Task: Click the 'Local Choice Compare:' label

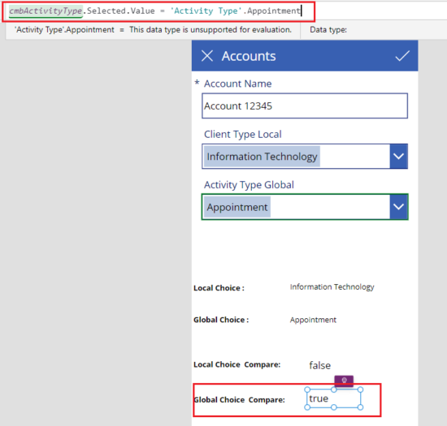Action: point(237,364)
